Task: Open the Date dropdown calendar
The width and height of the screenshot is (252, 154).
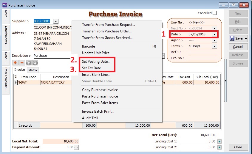Action: click(214, 34)
